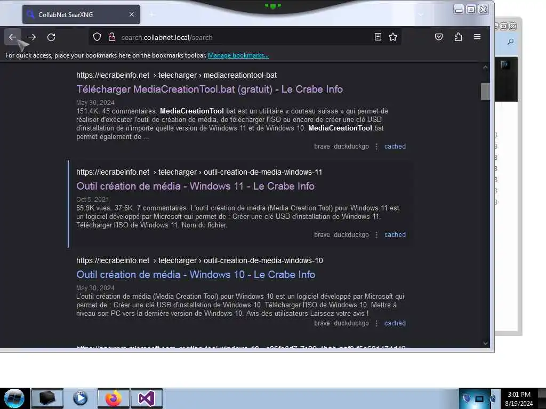546x409 pixels.
Task: Open the tracking protection shield icon
Action: 97,37
